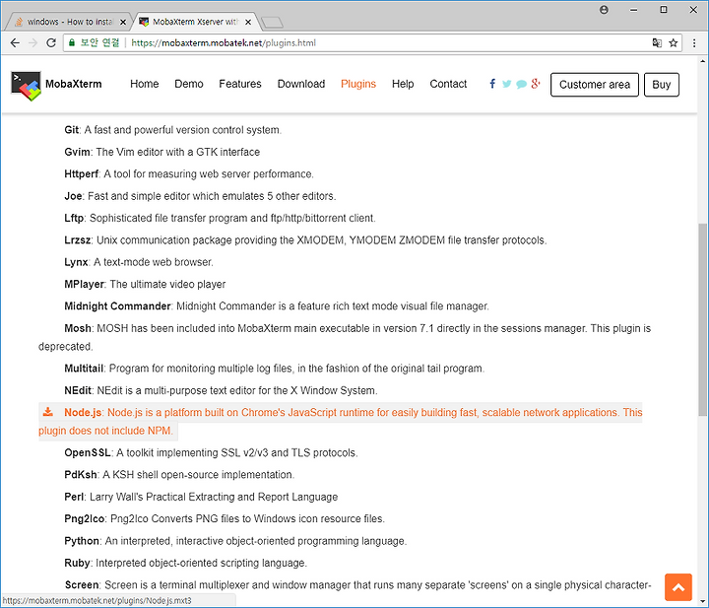Screen dimensions: 709x608
Task: Click the Midnight Commander plugin link
Action: click(277, 306)
